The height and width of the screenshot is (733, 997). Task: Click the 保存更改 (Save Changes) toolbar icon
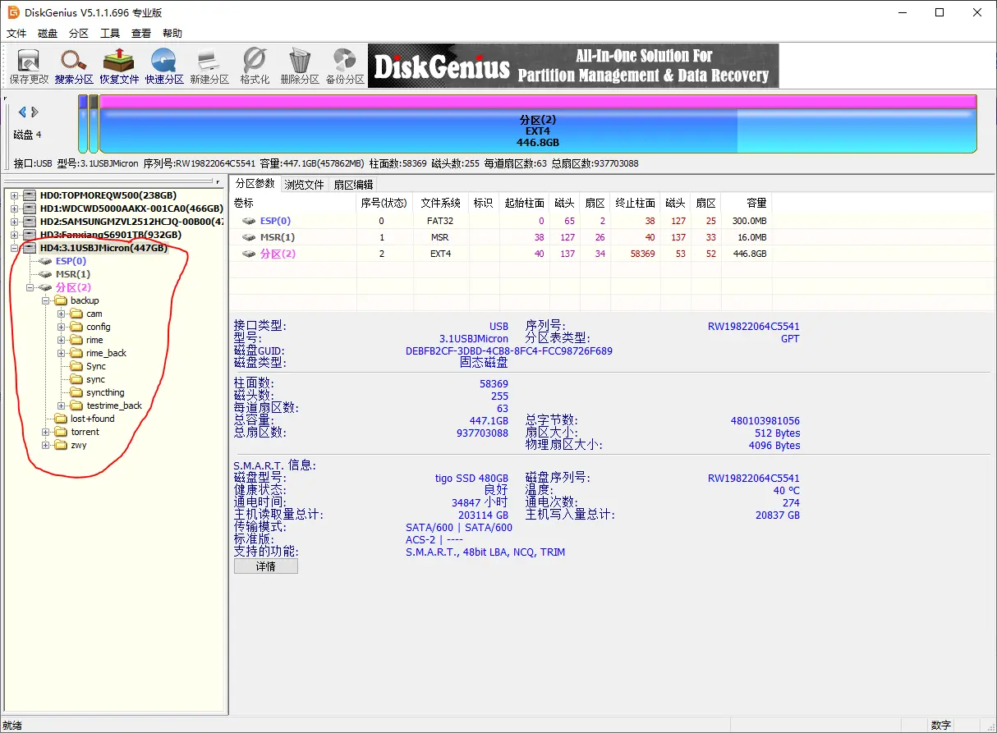pos(29,66)
